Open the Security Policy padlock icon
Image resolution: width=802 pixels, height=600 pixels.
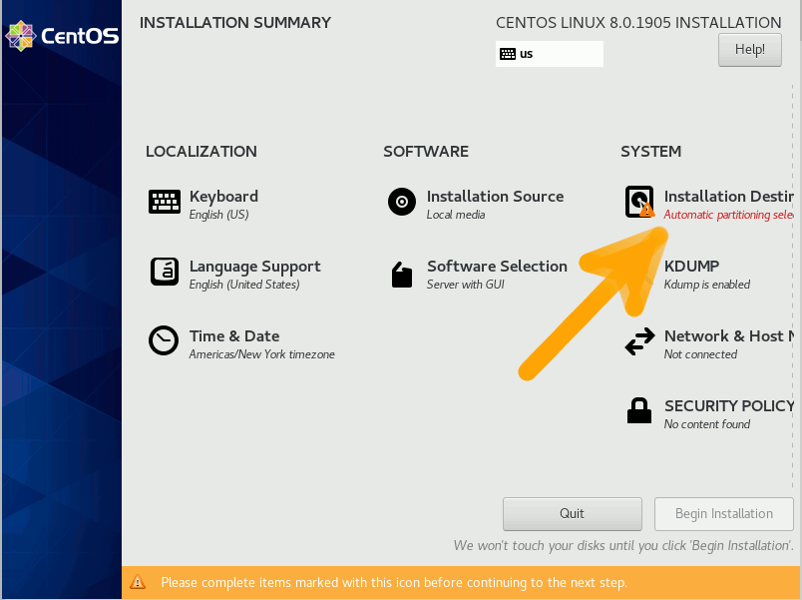639,410
